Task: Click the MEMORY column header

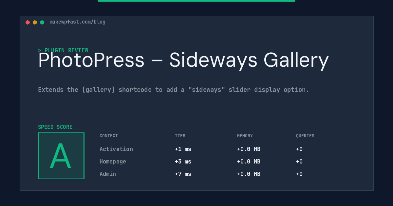Action: pos(245,136)
